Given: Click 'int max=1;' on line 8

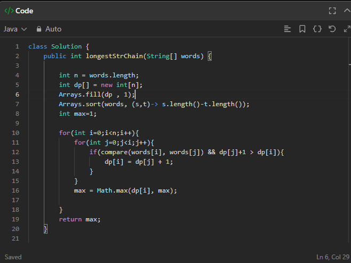Looking at the screenshot, I should point(77,114).
